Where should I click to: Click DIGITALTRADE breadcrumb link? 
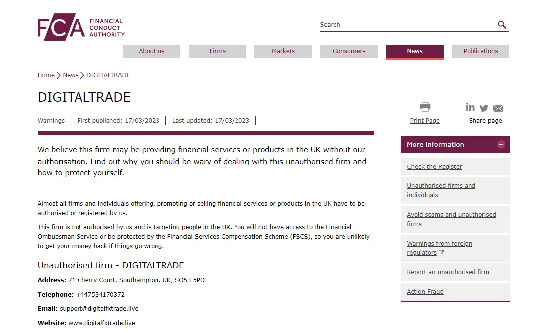coord(108,75)
